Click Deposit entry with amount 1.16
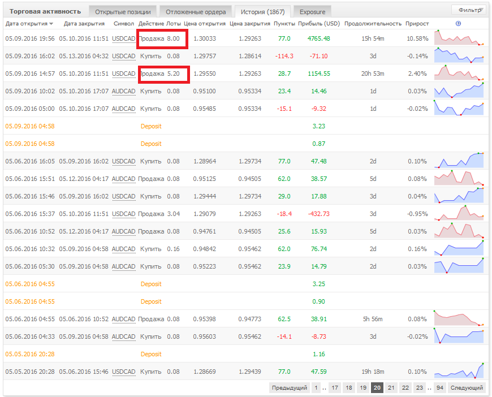Image resolution: width=492 pixels, height=397 pixels. pos(151,355)
